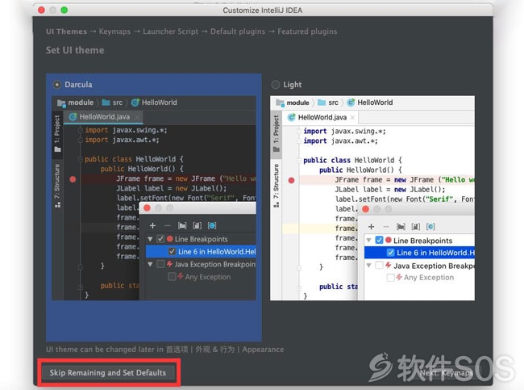The height and width of the screenshot is (390, 524).
Task: Click the module folder icon in Light preview
Action: (280, 103)
